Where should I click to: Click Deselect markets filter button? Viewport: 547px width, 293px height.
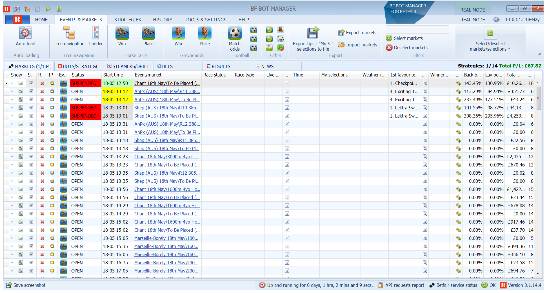click(x=406, y=48)
